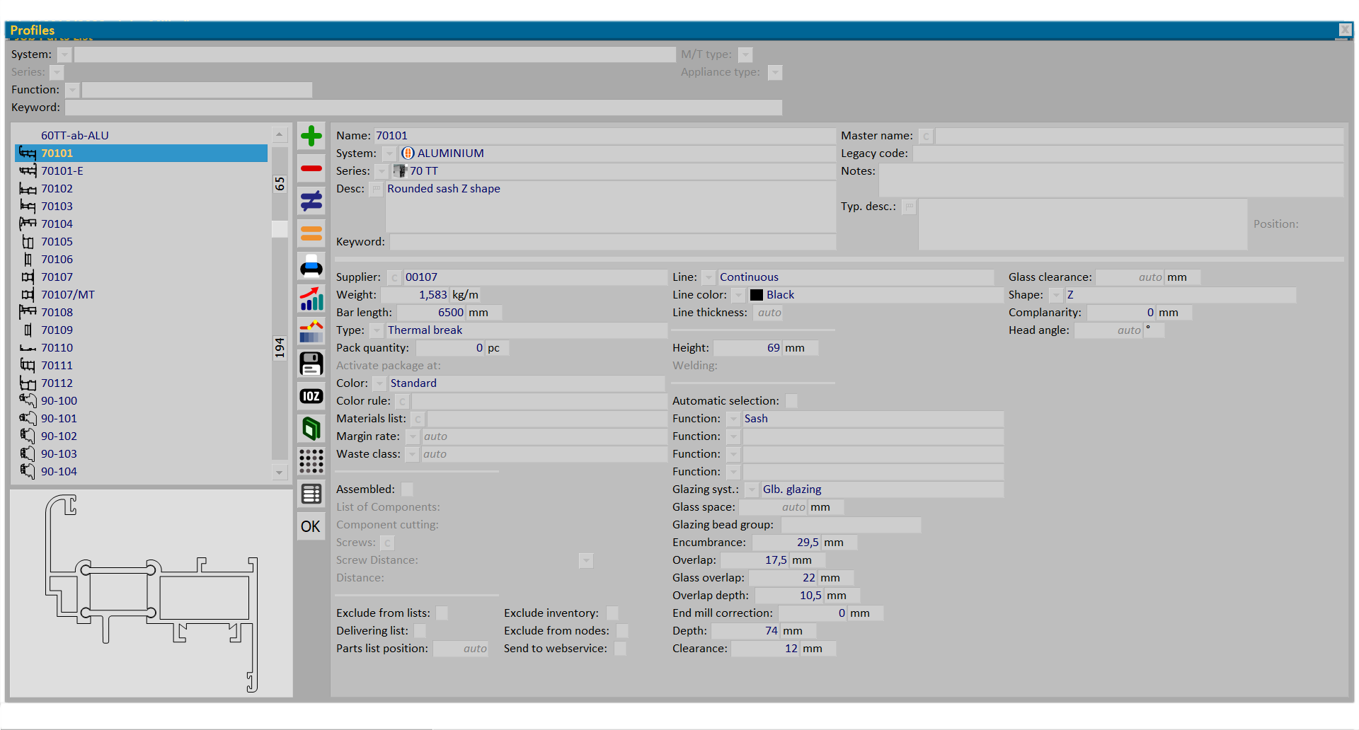Expand the Shape dropdown arrow
Viewport: 1359px width, 730px height.
[1056, 295]
